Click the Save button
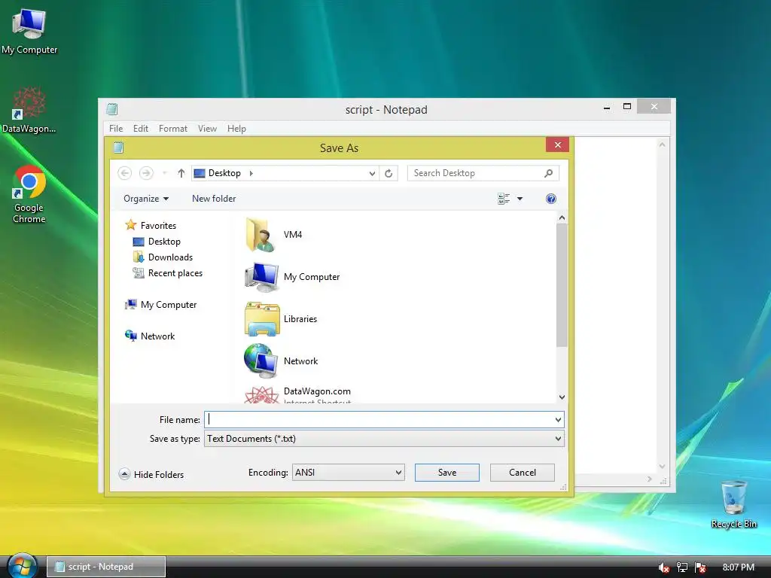Viewport: 771px width, 578px height. (447, 473)
